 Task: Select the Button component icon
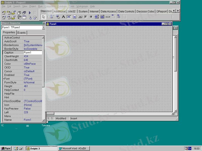point(80,17)
